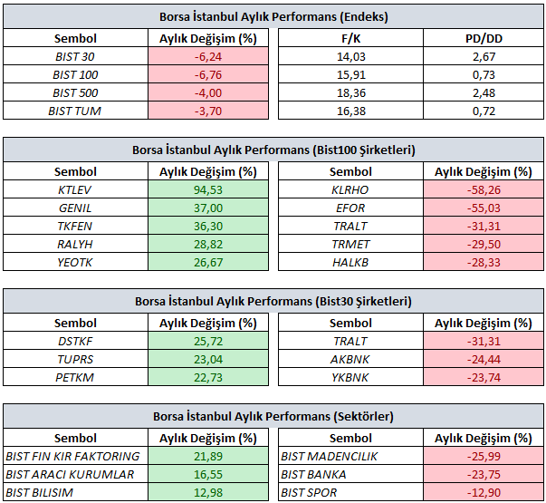The height and width of the screenshot is (503, 546).
Task: Select the BIST 100 row label
Action: click(74, 75)
